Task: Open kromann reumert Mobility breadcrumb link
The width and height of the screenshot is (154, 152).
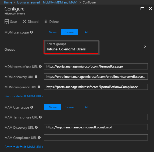Action: coord(47,2)
